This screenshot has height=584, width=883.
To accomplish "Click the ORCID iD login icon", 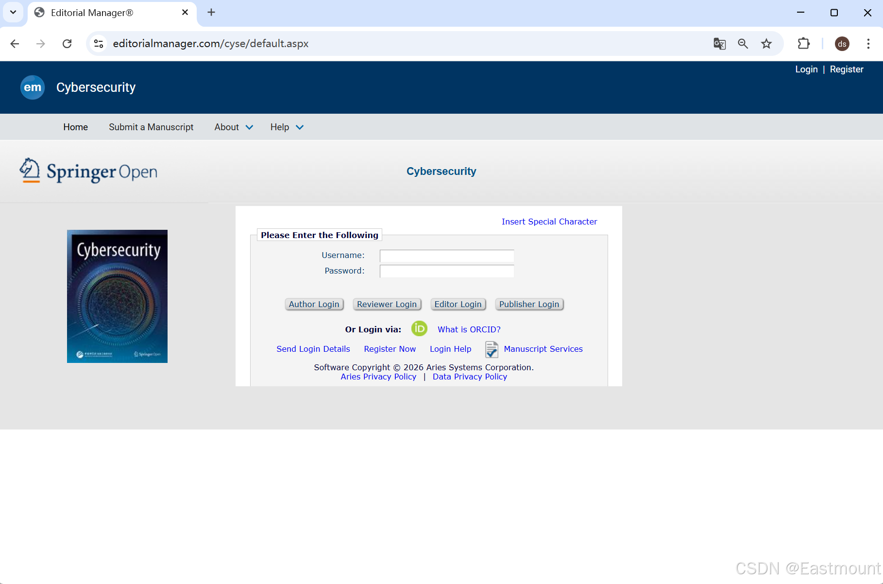I will [x=419, y=329].
